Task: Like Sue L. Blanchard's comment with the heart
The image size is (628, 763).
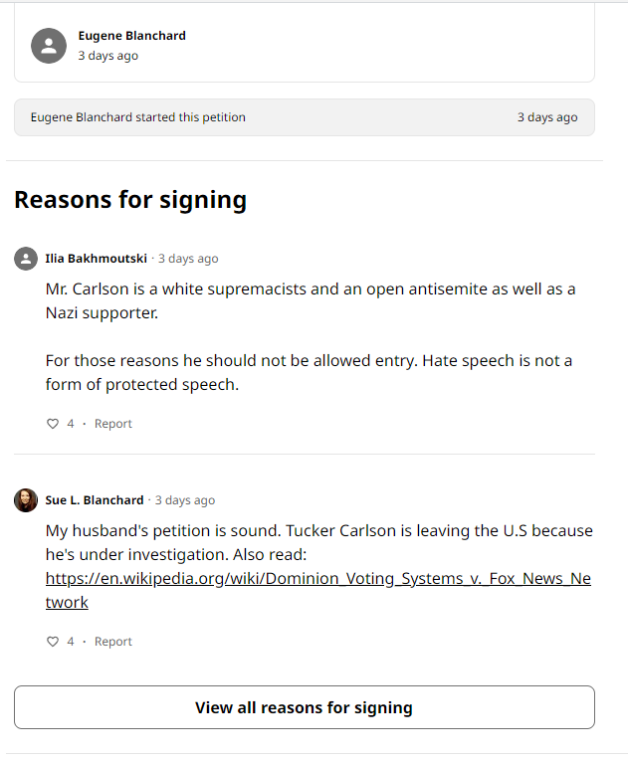Action: 53,642
